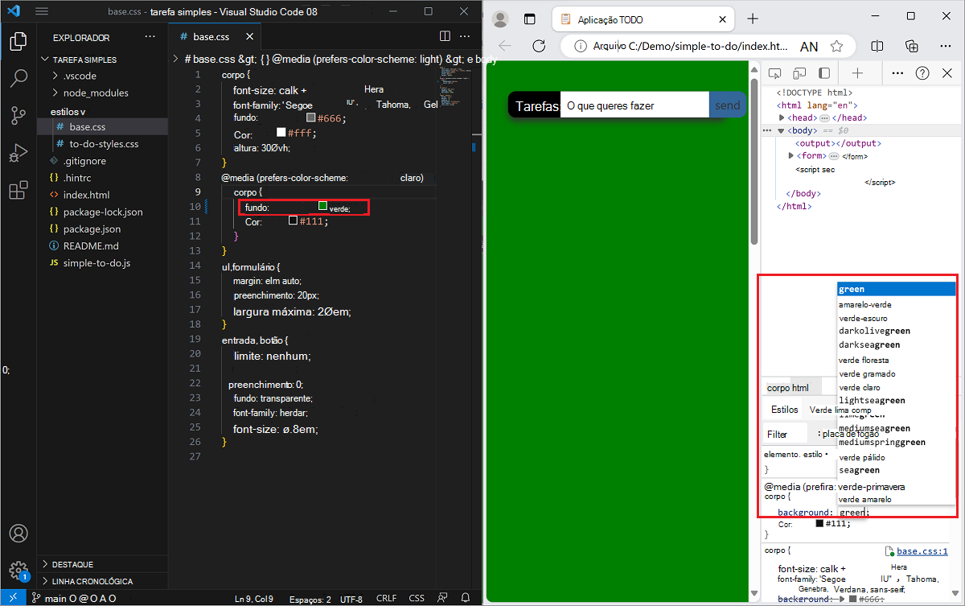Open the Run and Debug panel

[18, 153]
